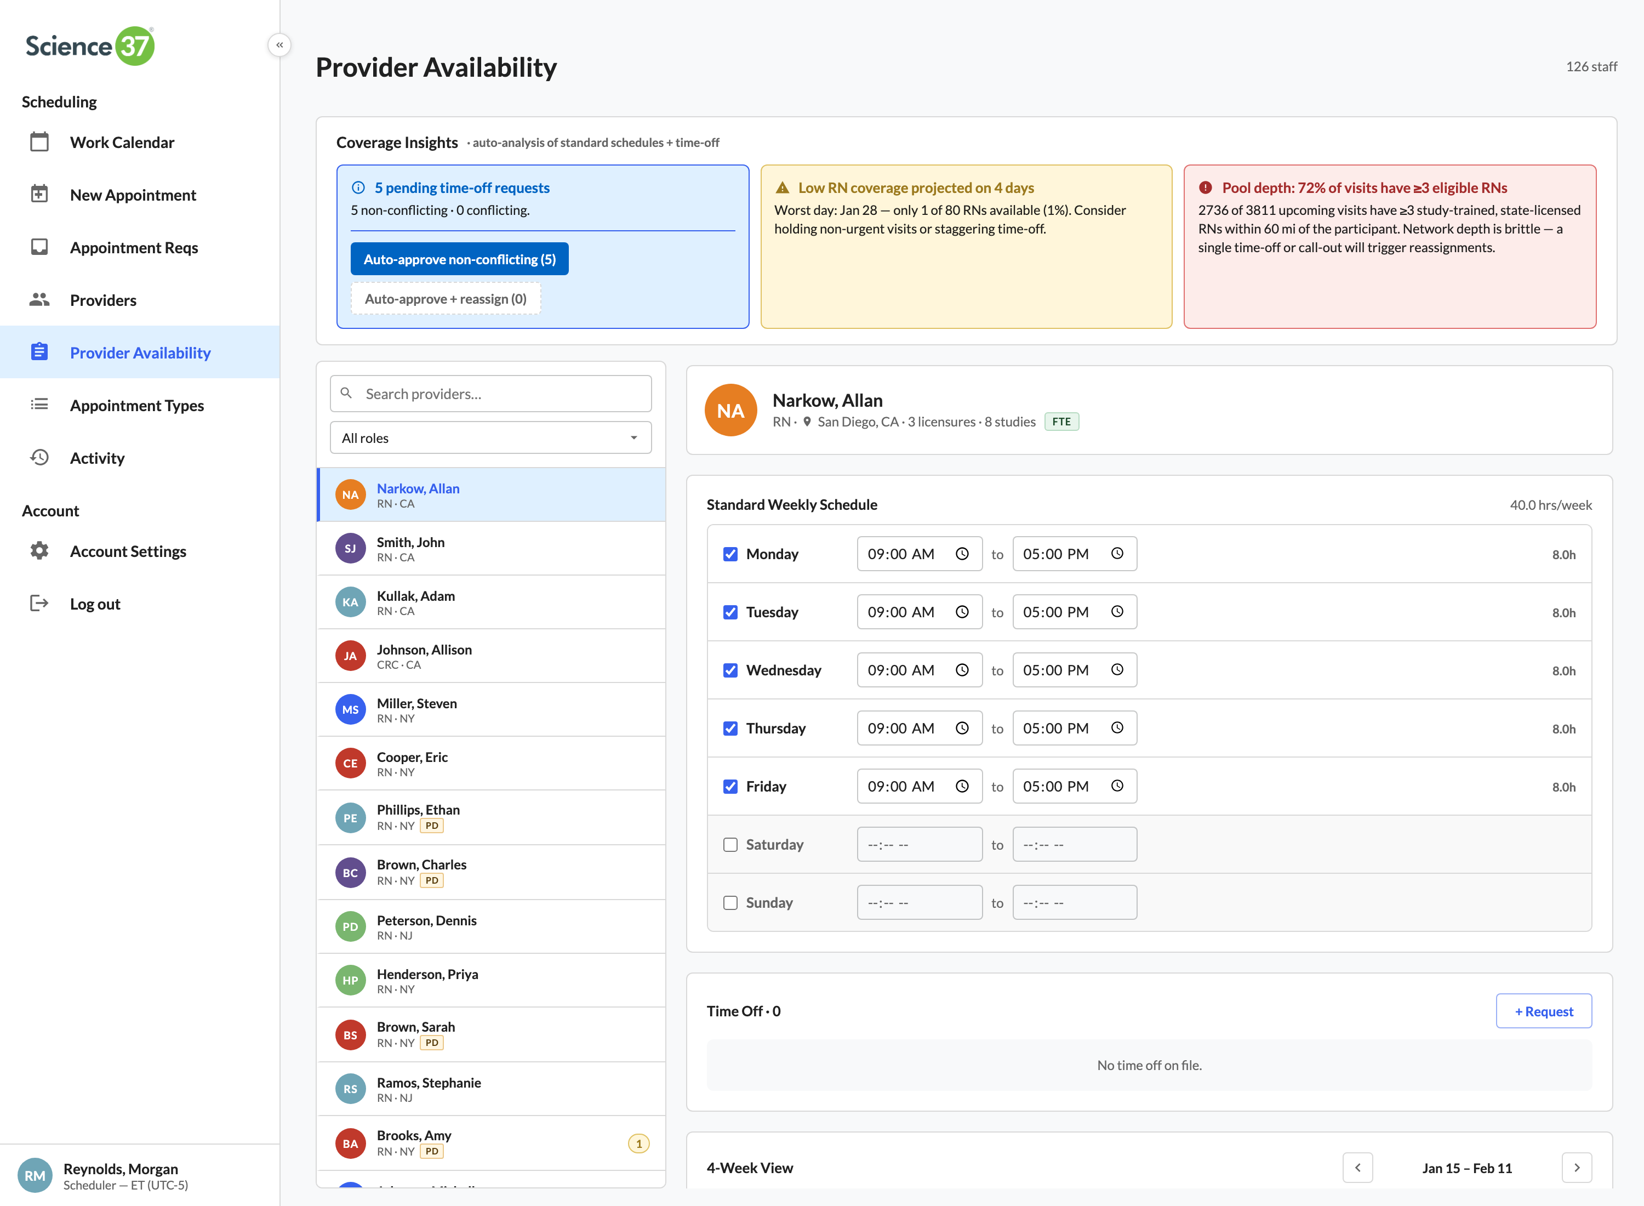Click the Monday 09:00 AM start field

pos(920,553)
